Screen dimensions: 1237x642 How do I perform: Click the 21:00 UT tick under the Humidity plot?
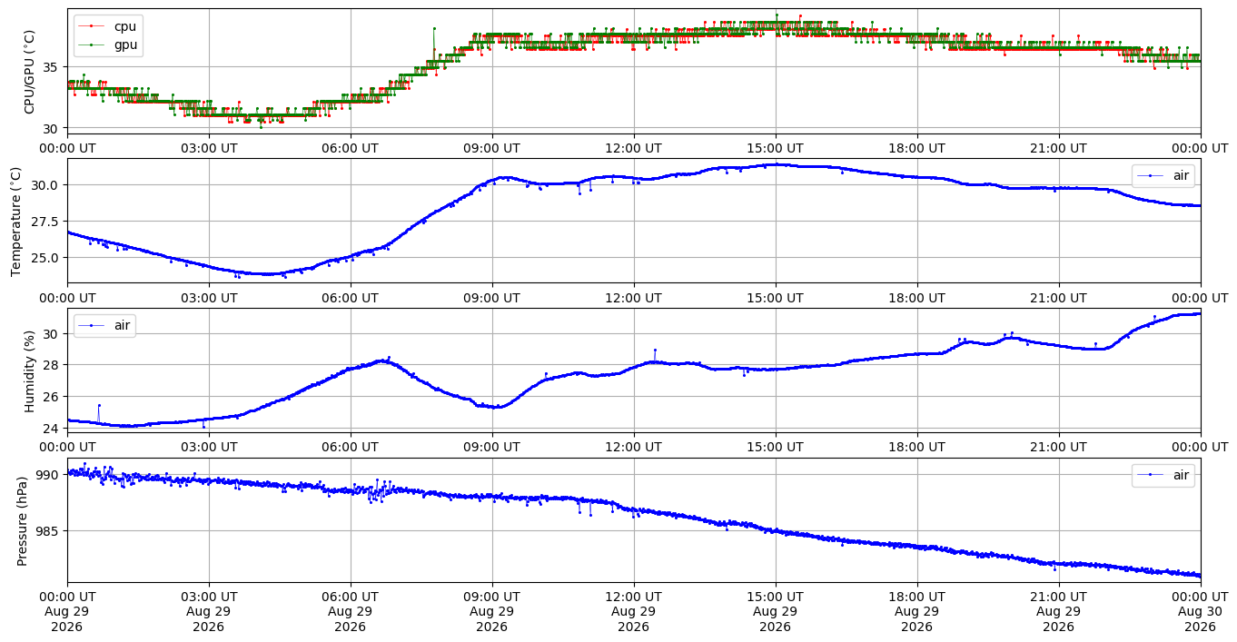tap(1059, 448)
